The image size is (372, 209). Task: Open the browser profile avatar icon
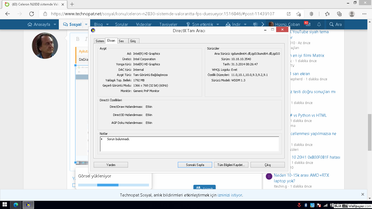(352, 14)
